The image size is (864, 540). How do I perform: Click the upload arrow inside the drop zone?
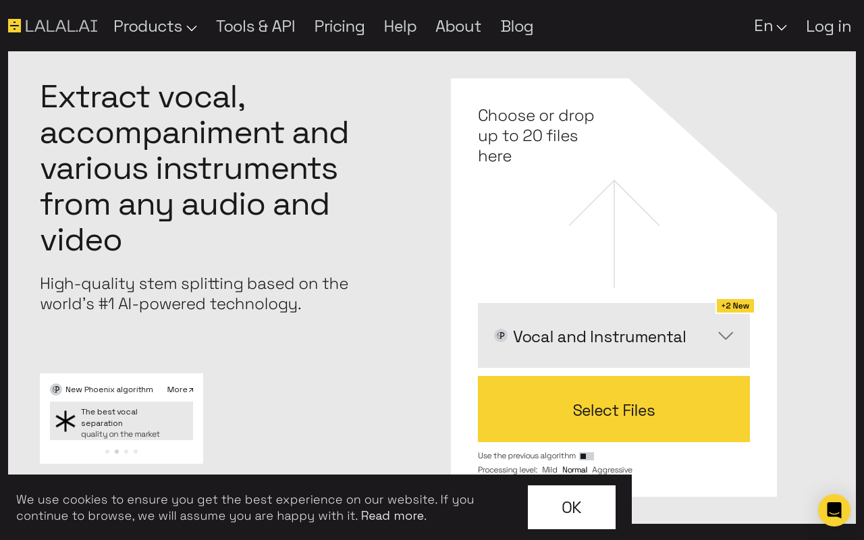pos(614,234)
